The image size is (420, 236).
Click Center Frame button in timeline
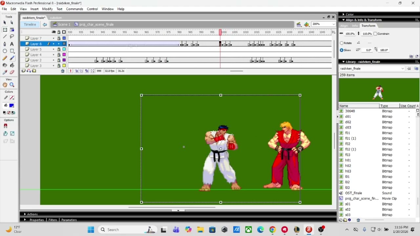[71, 71]
